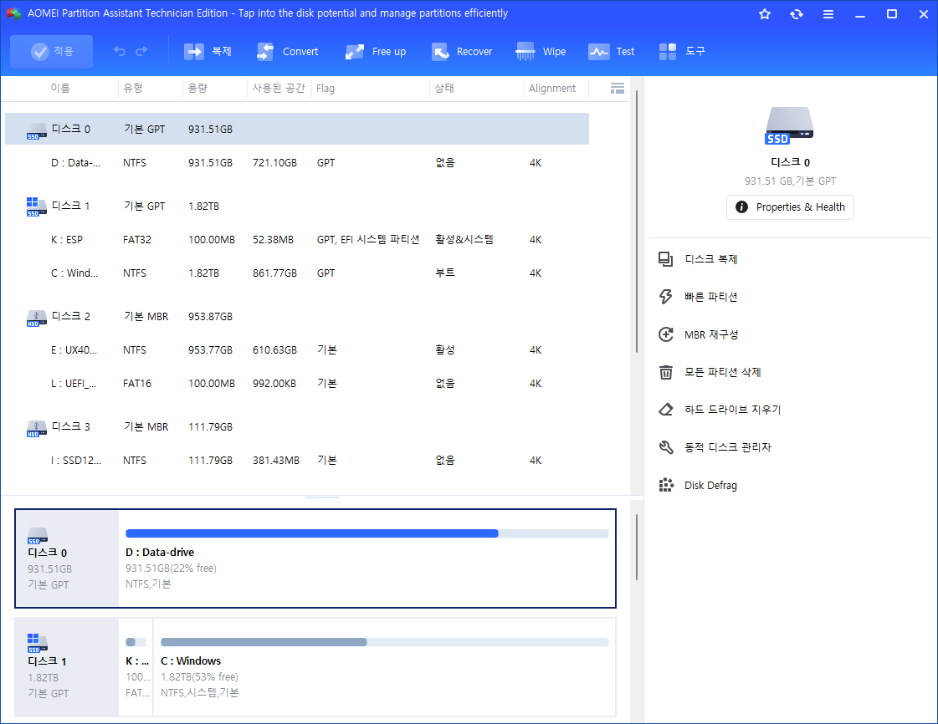The image size is (938, 724).
Task: Select the D : Data partition row
Action: pos(297,163)
